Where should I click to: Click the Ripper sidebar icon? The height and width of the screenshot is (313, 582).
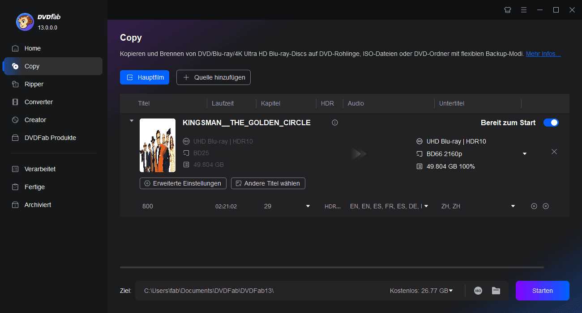click(x=16, y=84)
